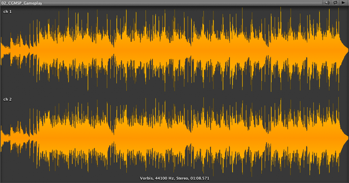Viewport: 349px width, 183px height.
Task: Click the ch 1 channel label
Action: pyautogui.click(x=7, y=12)
